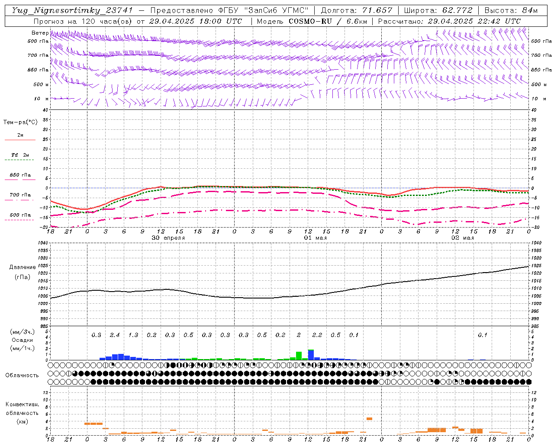This screenshot has width=554, height=443.
Task: Click the Облачность panel label
Action: 22,375
